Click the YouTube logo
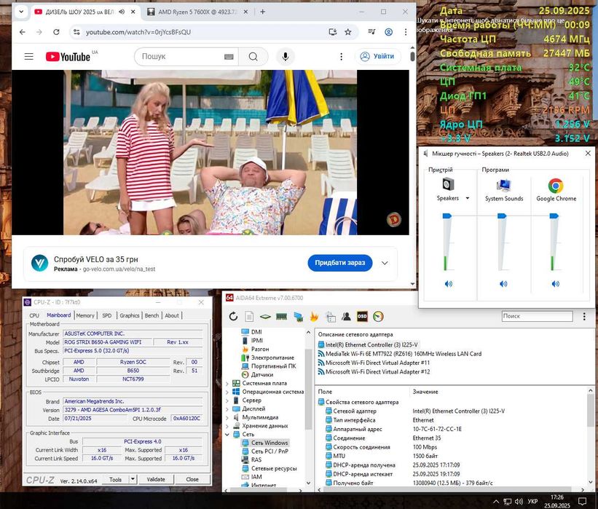This screenshot has width=598, height=509. coord(68,56)
